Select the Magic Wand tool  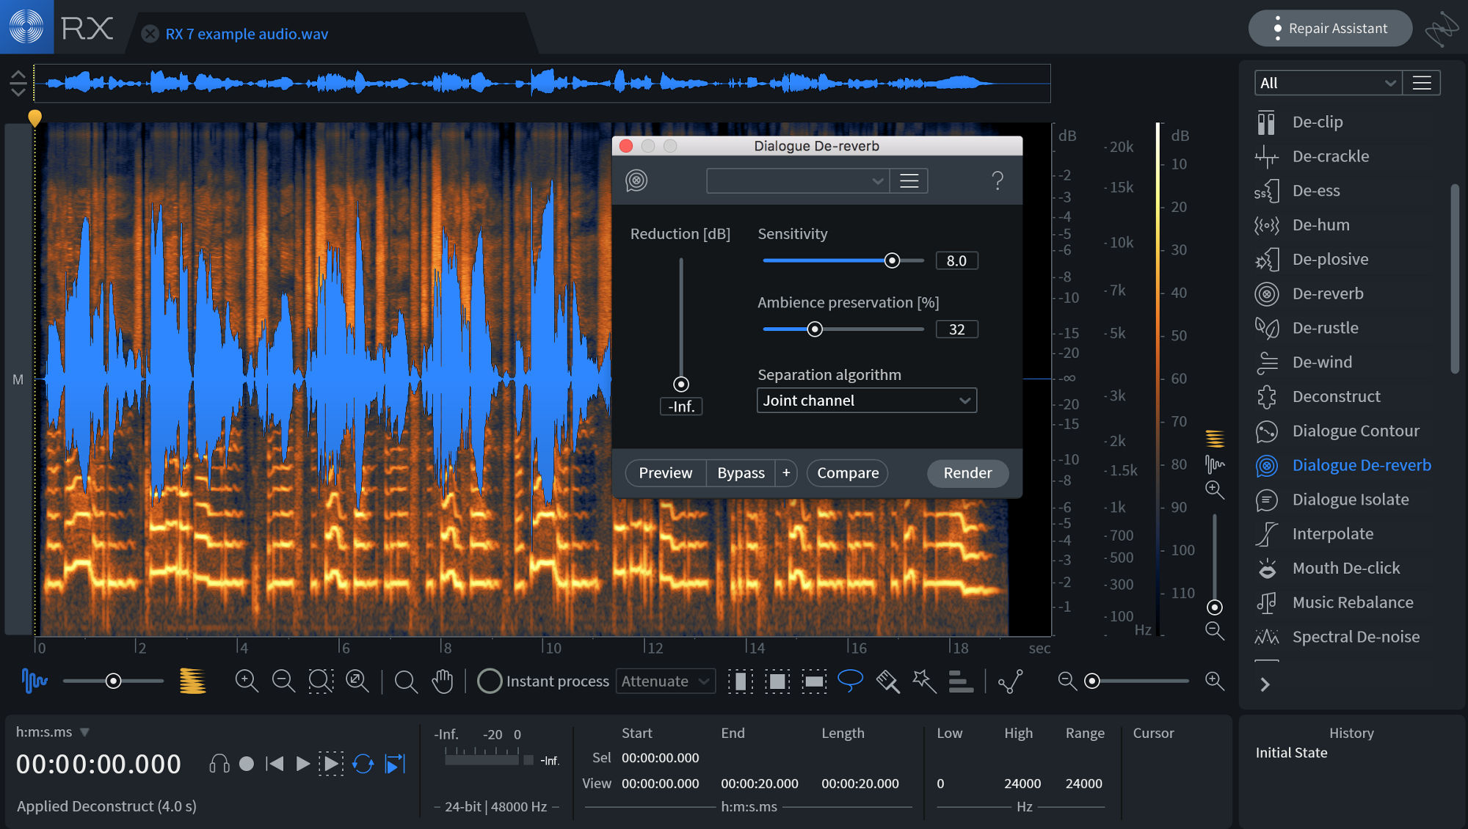(x=923, y=681)
